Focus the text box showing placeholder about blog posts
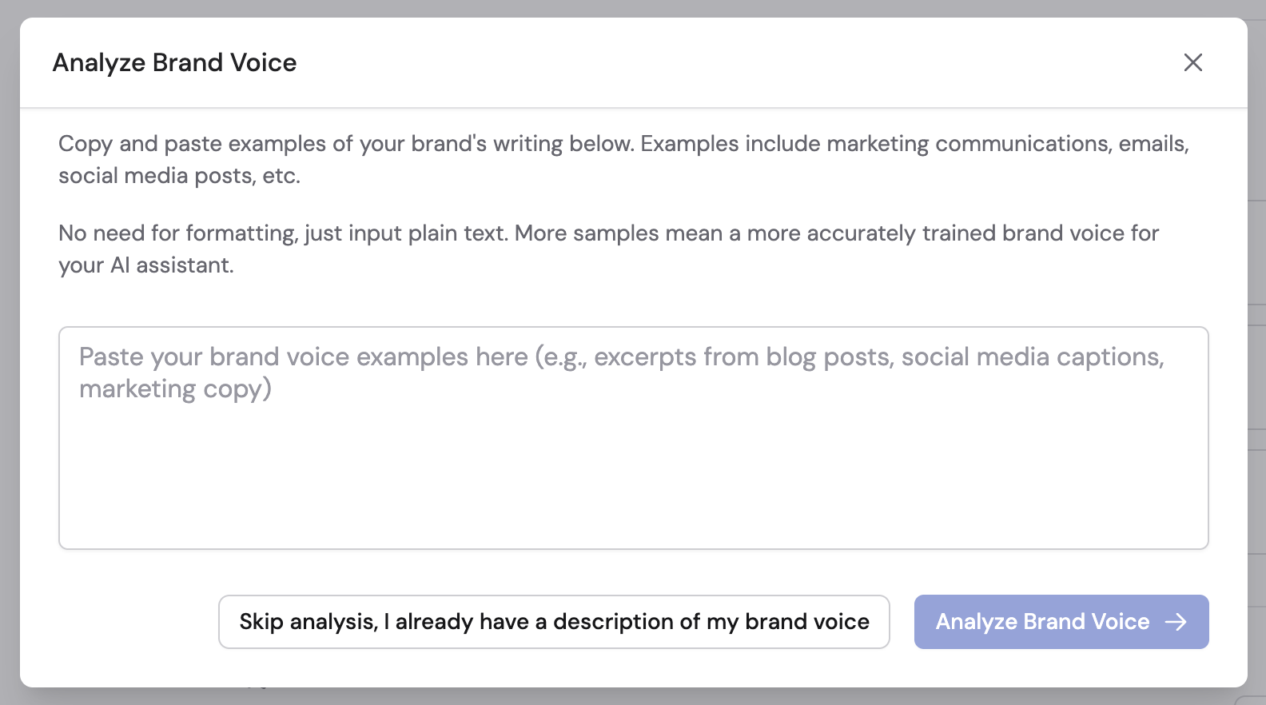 click(x=633, y=437)
